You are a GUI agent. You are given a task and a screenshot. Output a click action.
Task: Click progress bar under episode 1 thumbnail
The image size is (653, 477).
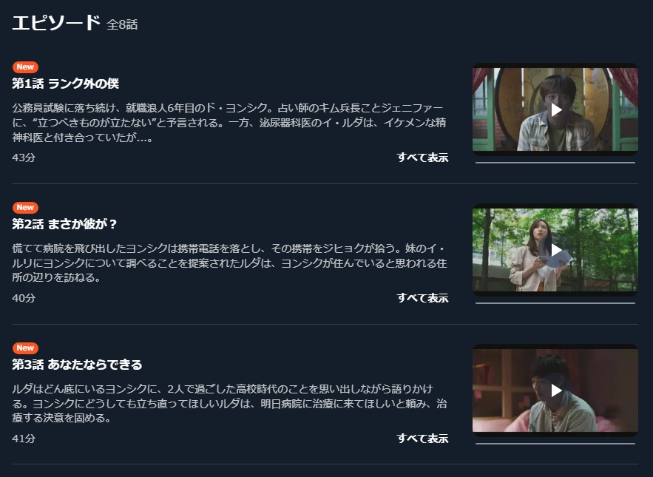[555, 163]
